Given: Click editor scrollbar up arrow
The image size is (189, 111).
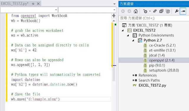Looking at the screenshot, I should [114, 21].
